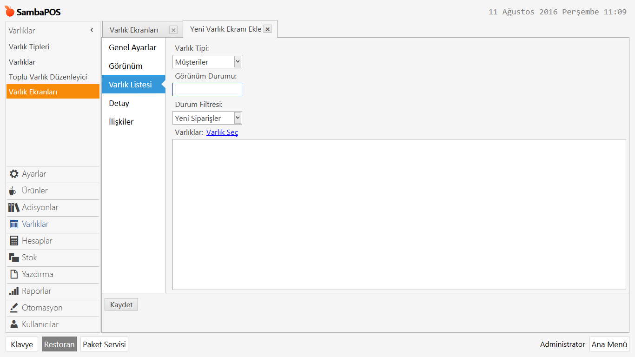Open Otomasyon via the pencil icon

[14, 308]
